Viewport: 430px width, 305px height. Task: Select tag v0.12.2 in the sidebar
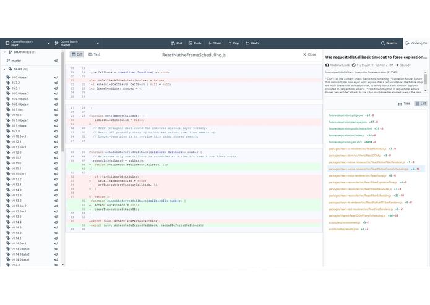(x=16, y=179)
